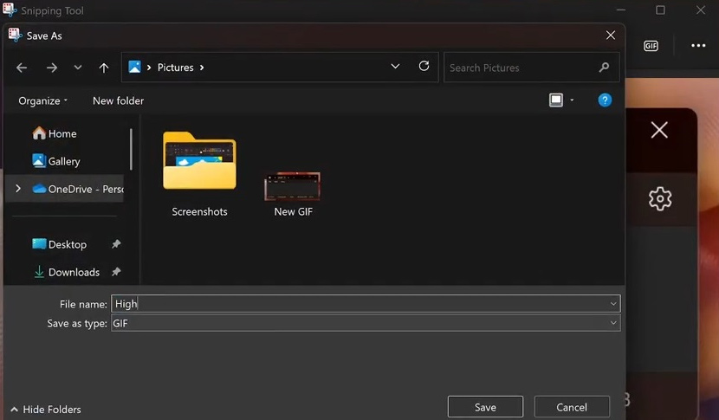Go back using the left arrow
The width and height of the screenshot is (719, 420).
(x=22, y=68)
